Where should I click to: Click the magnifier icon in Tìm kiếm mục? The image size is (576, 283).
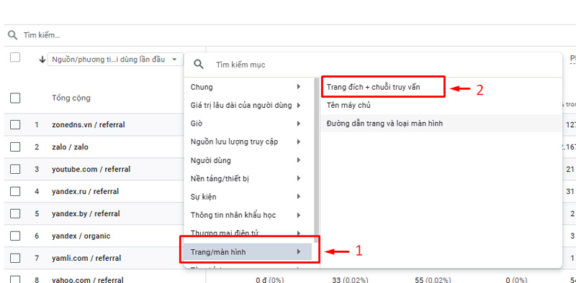[x=199, y=65]
